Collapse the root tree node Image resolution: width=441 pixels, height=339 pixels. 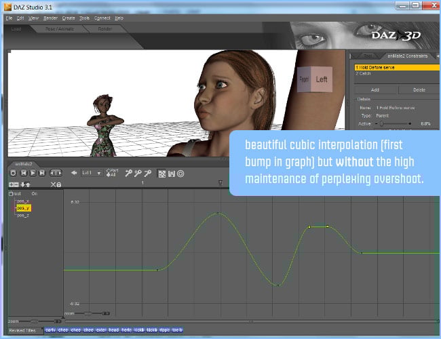11,194
